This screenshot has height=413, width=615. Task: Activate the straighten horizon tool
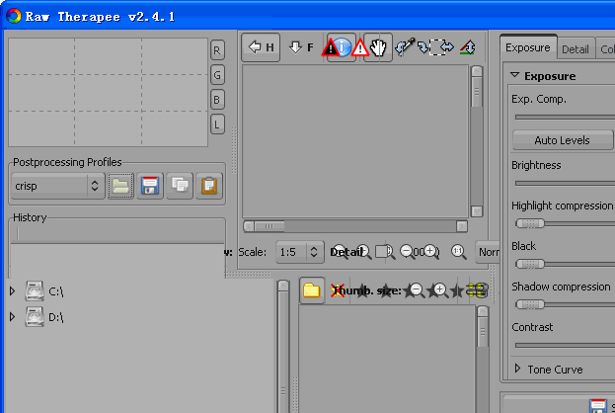coord(467,47)
